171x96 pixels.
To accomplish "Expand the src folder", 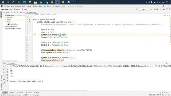I will point(6,22).
